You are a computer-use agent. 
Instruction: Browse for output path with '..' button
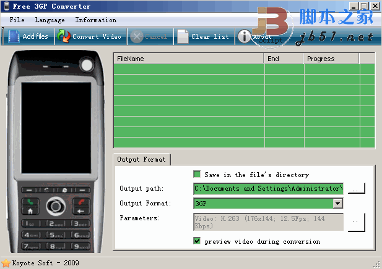357,188
